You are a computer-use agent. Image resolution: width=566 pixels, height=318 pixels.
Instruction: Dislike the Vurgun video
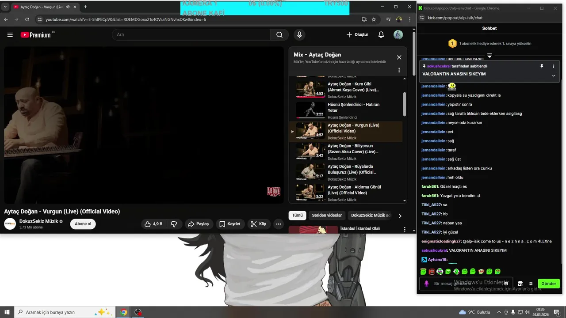tap(174, 224)
